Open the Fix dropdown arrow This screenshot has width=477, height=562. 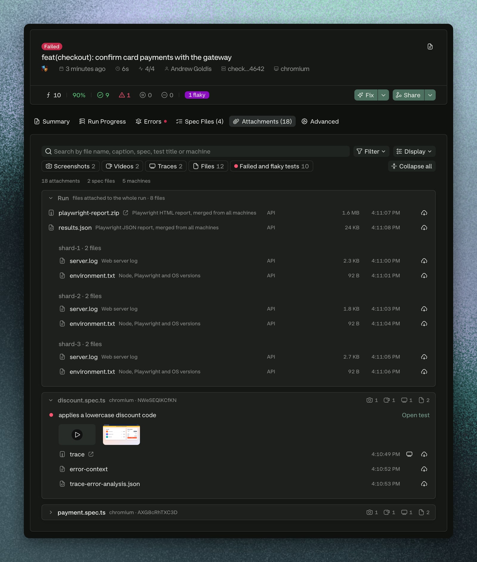coord(383,95)
